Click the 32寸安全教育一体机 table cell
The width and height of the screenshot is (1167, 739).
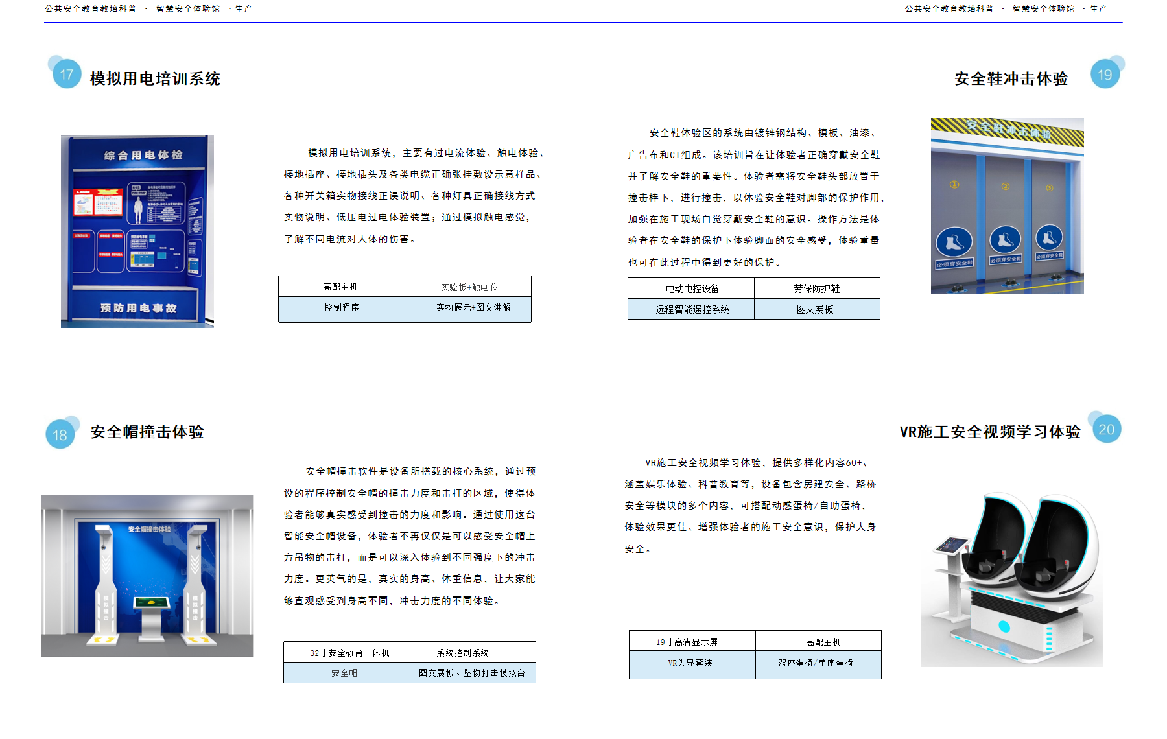pyautogui.click(x=349, y=653)
